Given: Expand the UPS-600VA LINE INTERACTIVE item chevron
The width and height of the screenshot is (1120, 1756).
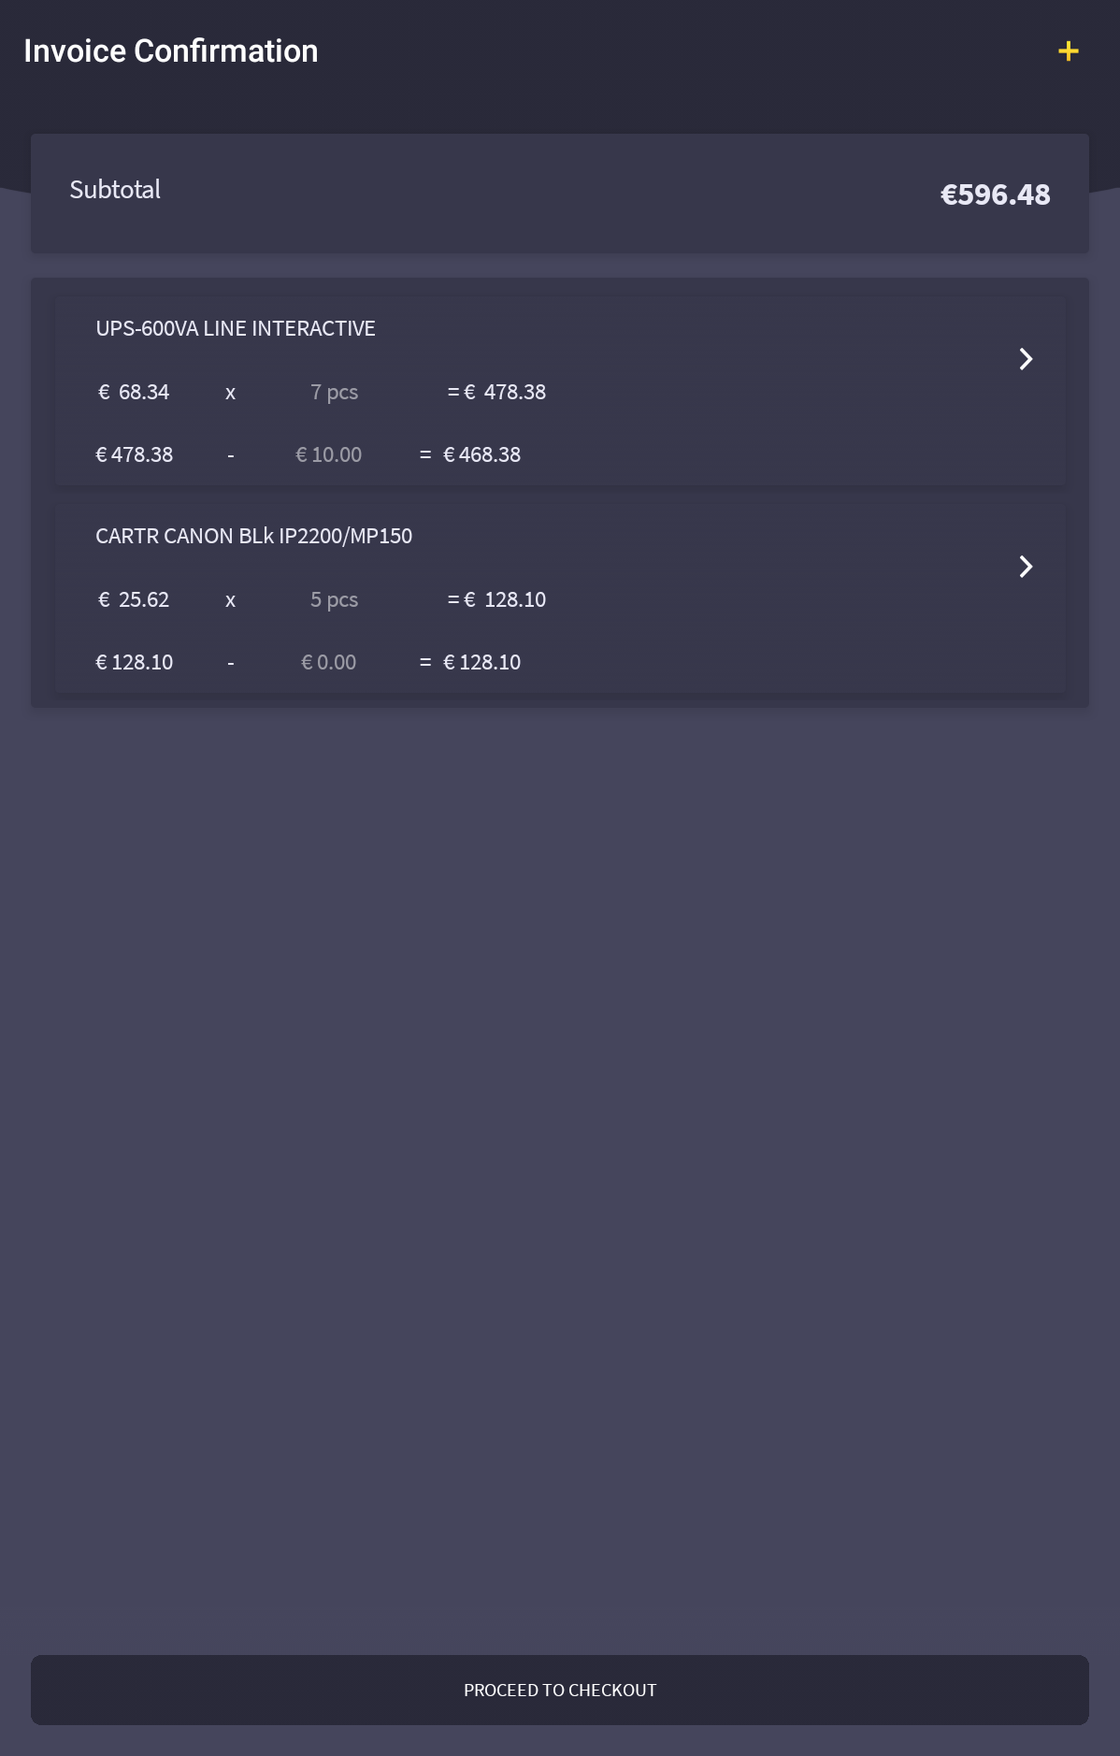Looking at the screenshot, I should tap(1026, 359).
